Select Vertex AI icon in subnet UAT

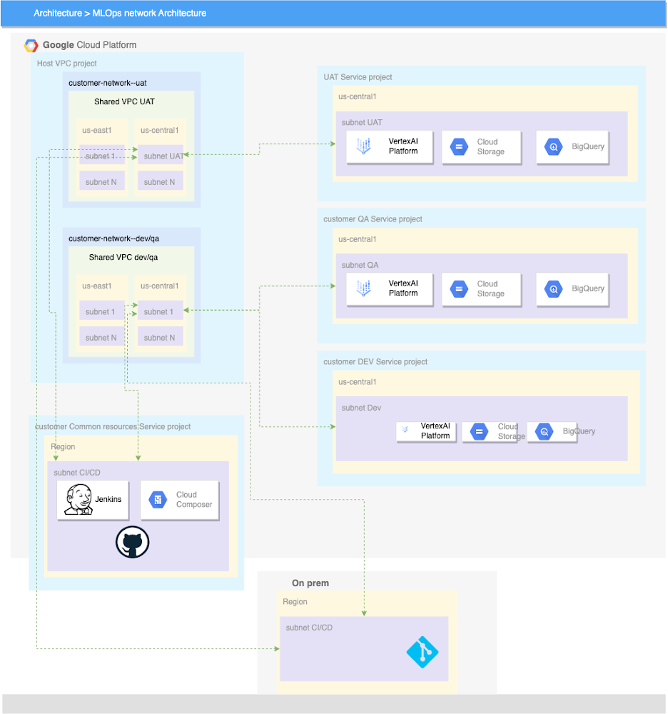coord(363,146)
